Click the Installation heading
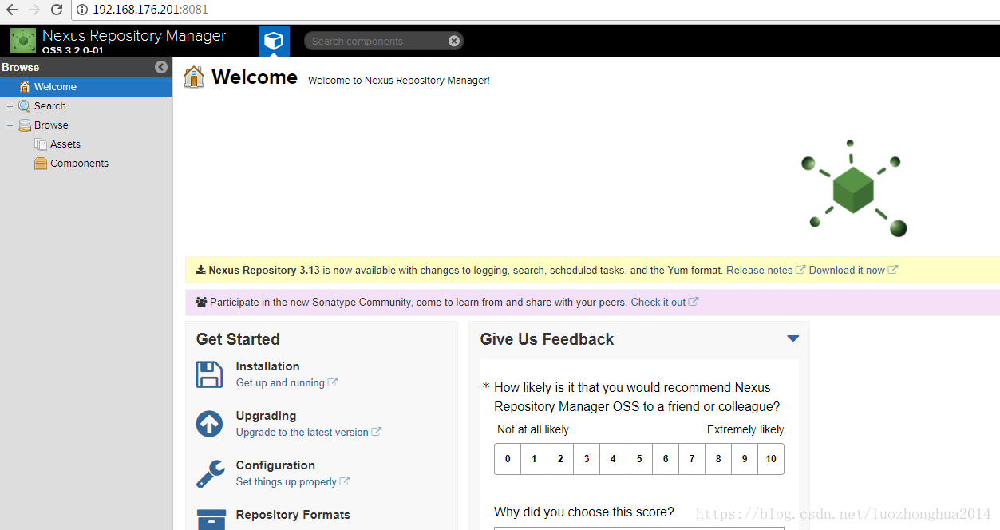The width and height of the screenshot is (1000, 530). [267, 366]
